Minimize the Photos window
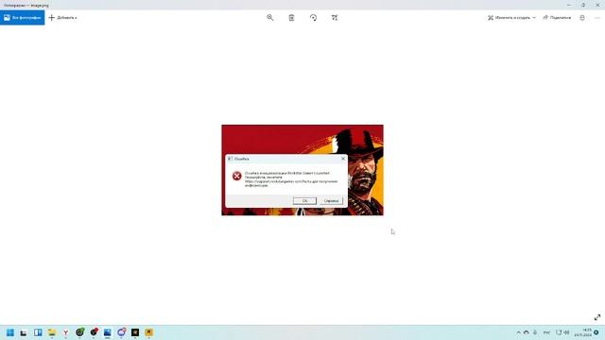The width and height of the screenshot is (605, 340). (569, 5)
